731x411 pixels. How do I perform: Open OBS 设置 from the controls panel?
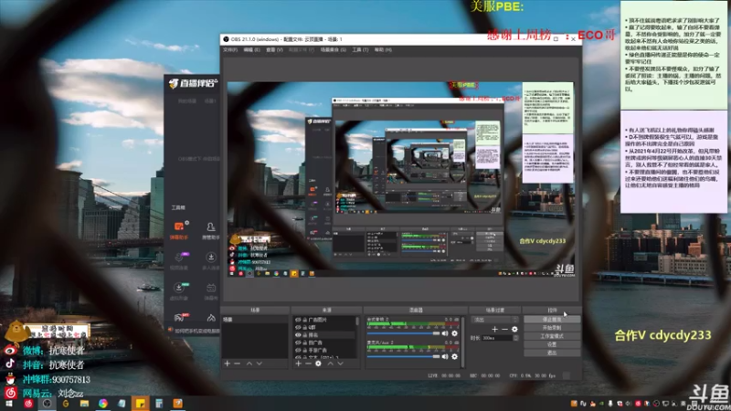coord(552,344)
